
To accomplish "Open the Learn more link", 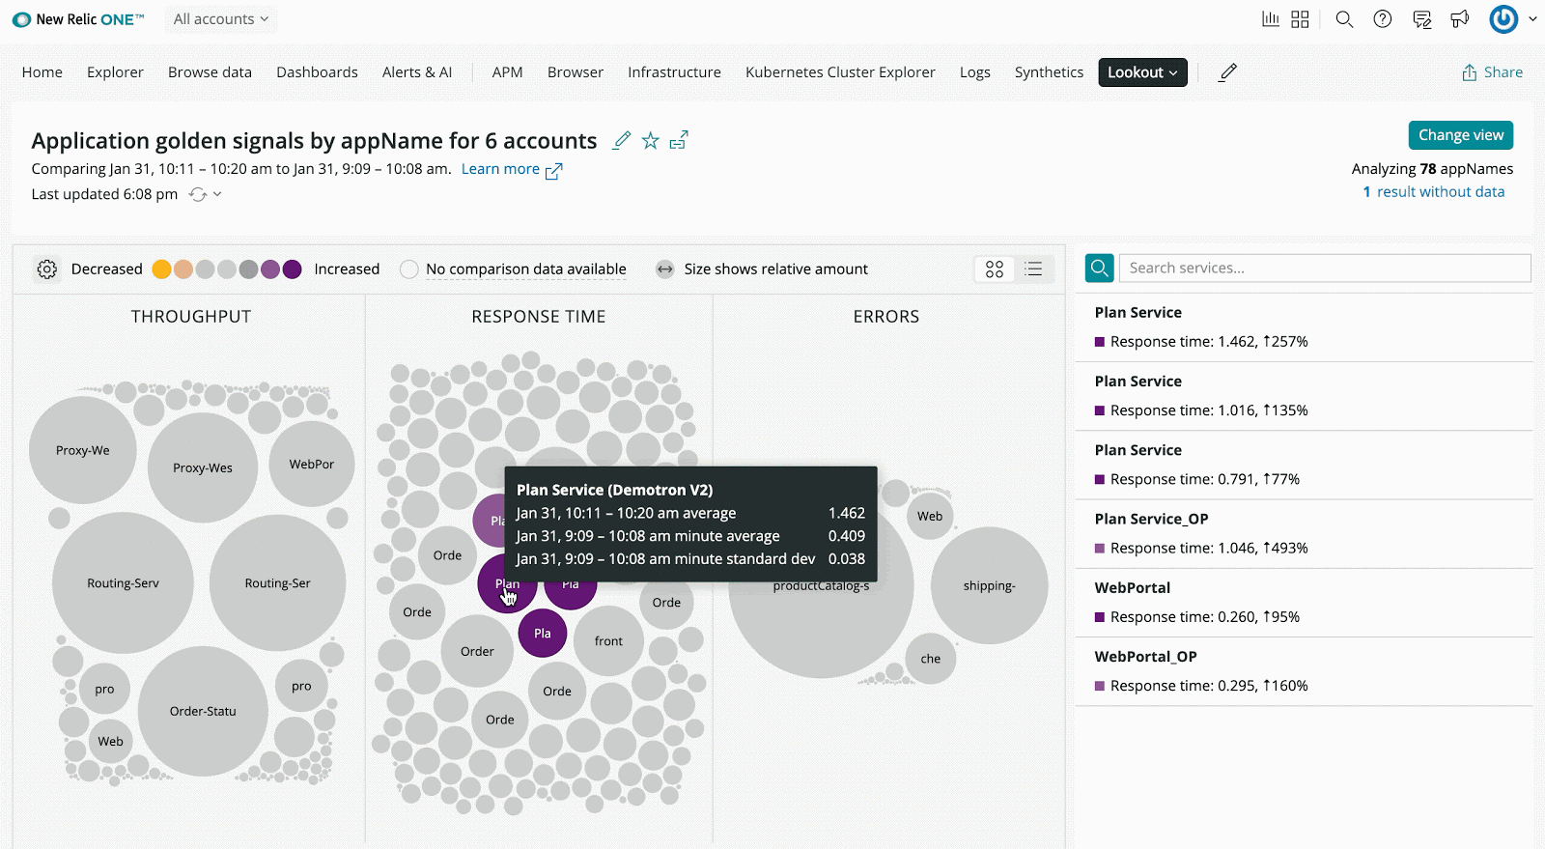I will 500,169.
